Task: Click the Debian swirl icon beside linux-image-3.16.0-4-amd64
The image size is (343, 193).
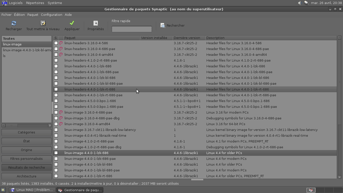Action: coord(61,124)
